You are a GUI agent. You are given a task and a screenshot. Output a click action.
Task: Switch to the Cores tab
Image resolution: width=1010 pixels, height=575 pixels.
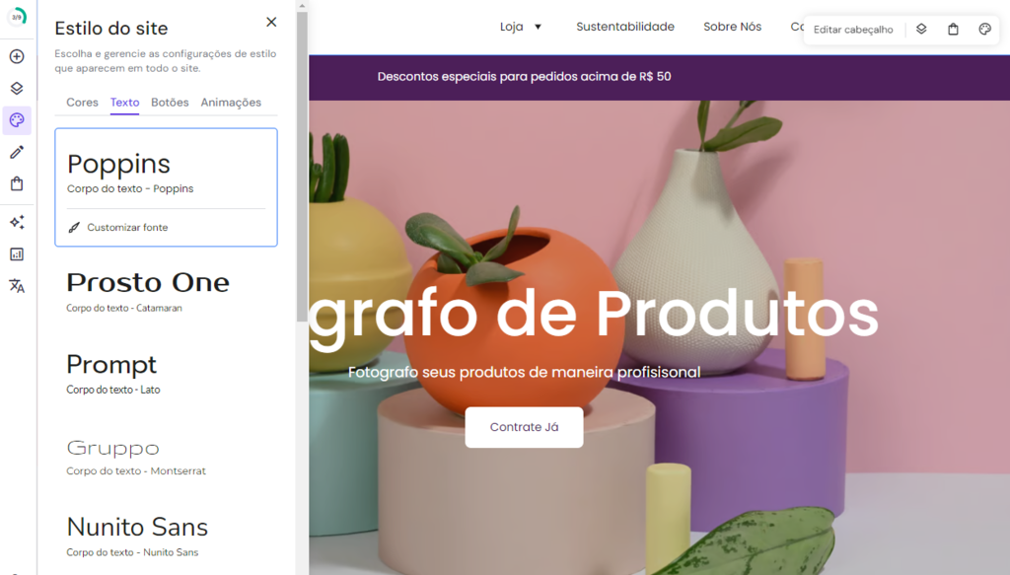[83, 103]
